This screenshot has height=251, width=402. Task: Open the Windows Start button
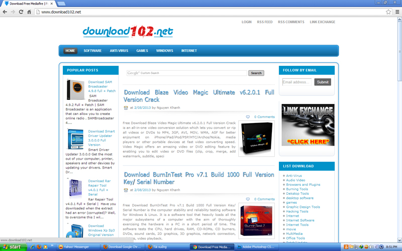click(14, 247)
